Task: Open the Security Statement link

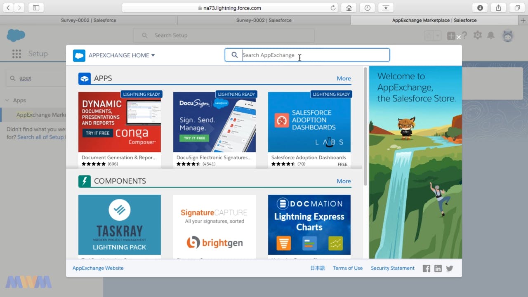Action: [x=393, y=268]
